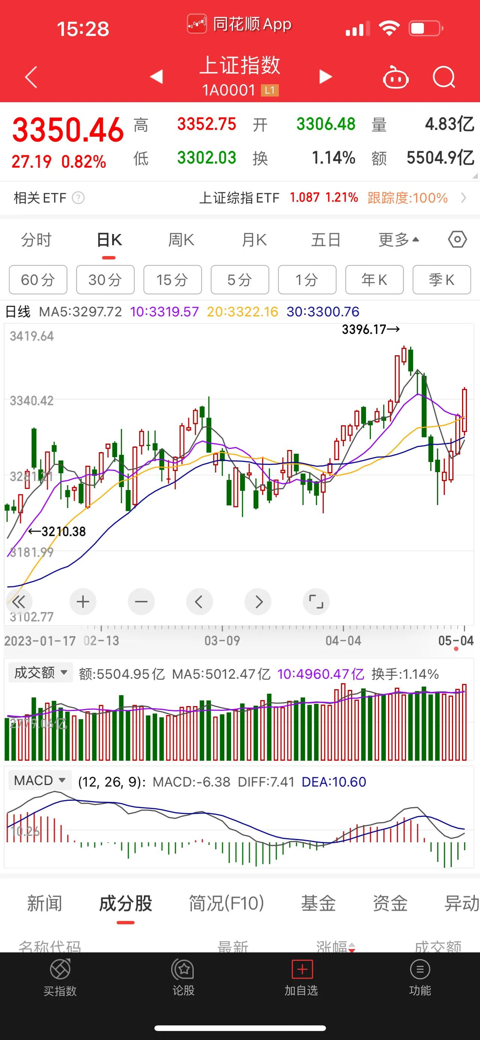Tap the 跟踪度:100% label
This screenshot has width=480, height=1040.
pos(408,198)
